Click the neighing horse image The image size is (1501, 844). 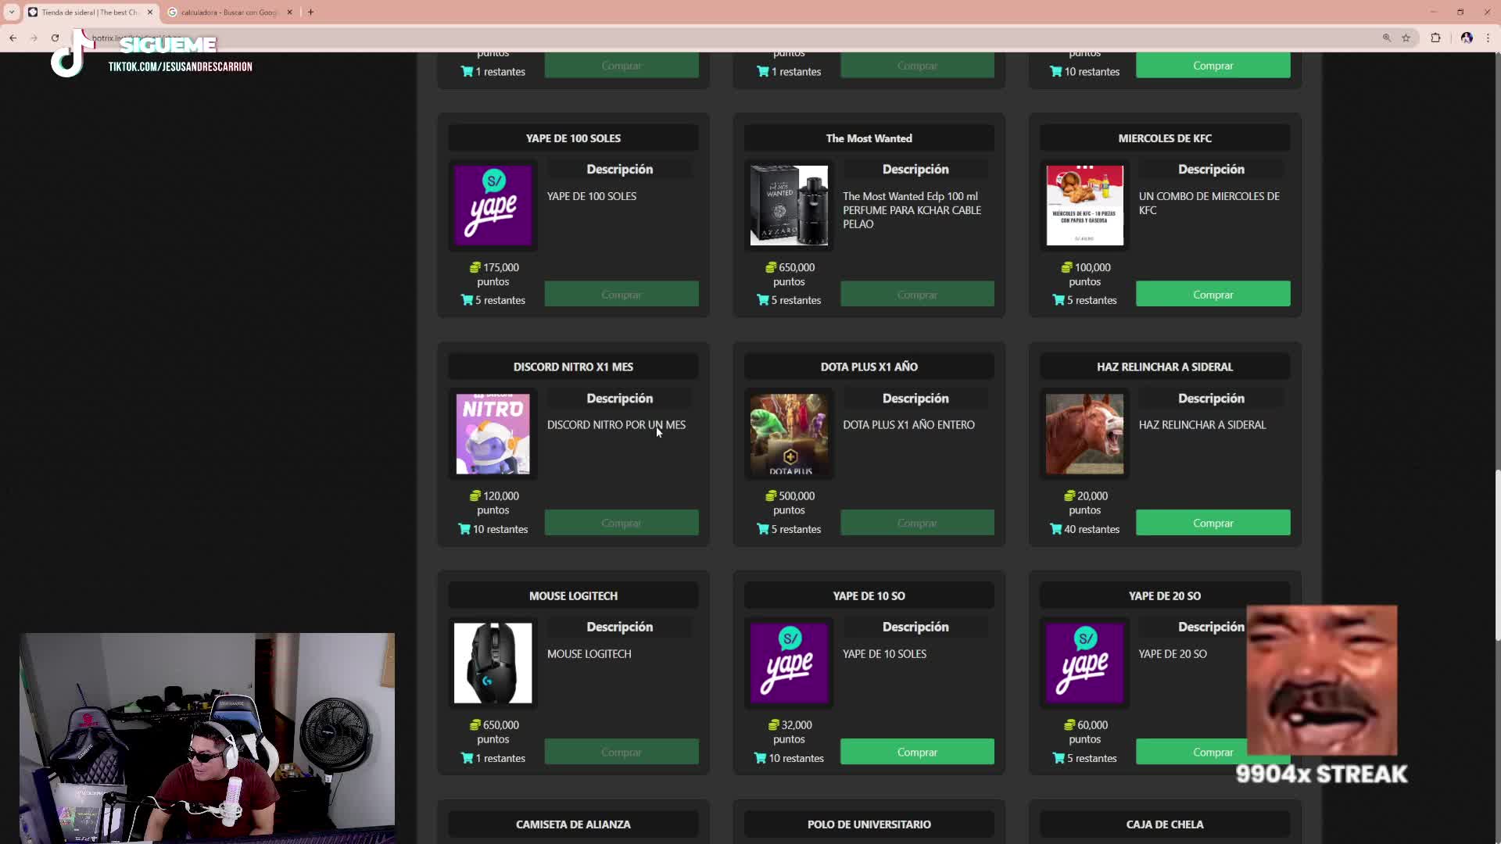1084,434
